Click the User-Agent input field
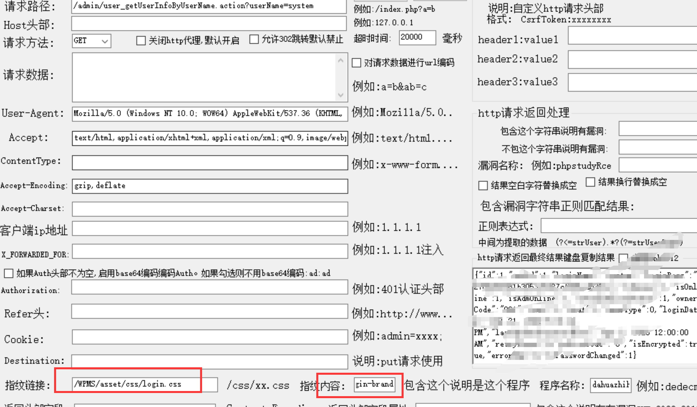697x407 pixels. coord(210,114)
